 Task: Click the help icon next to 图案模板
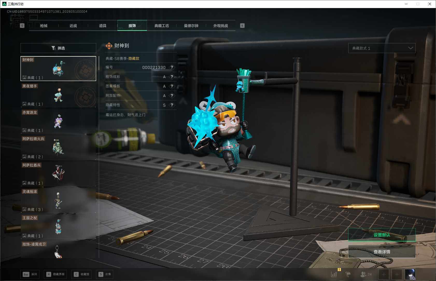click(172, 86)
